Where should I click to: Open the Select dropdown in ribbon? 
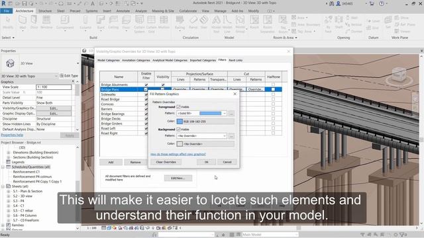pos(8,38)
